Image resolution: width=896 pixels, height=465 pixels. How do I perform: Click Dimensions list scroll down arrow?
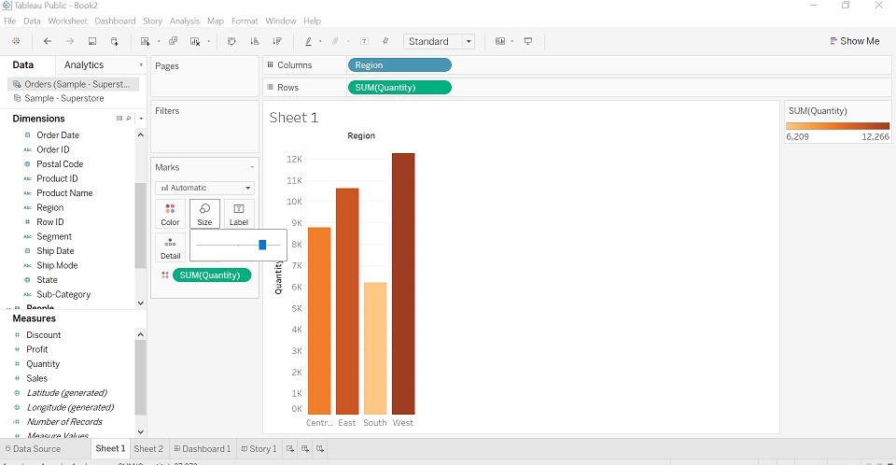141,303
